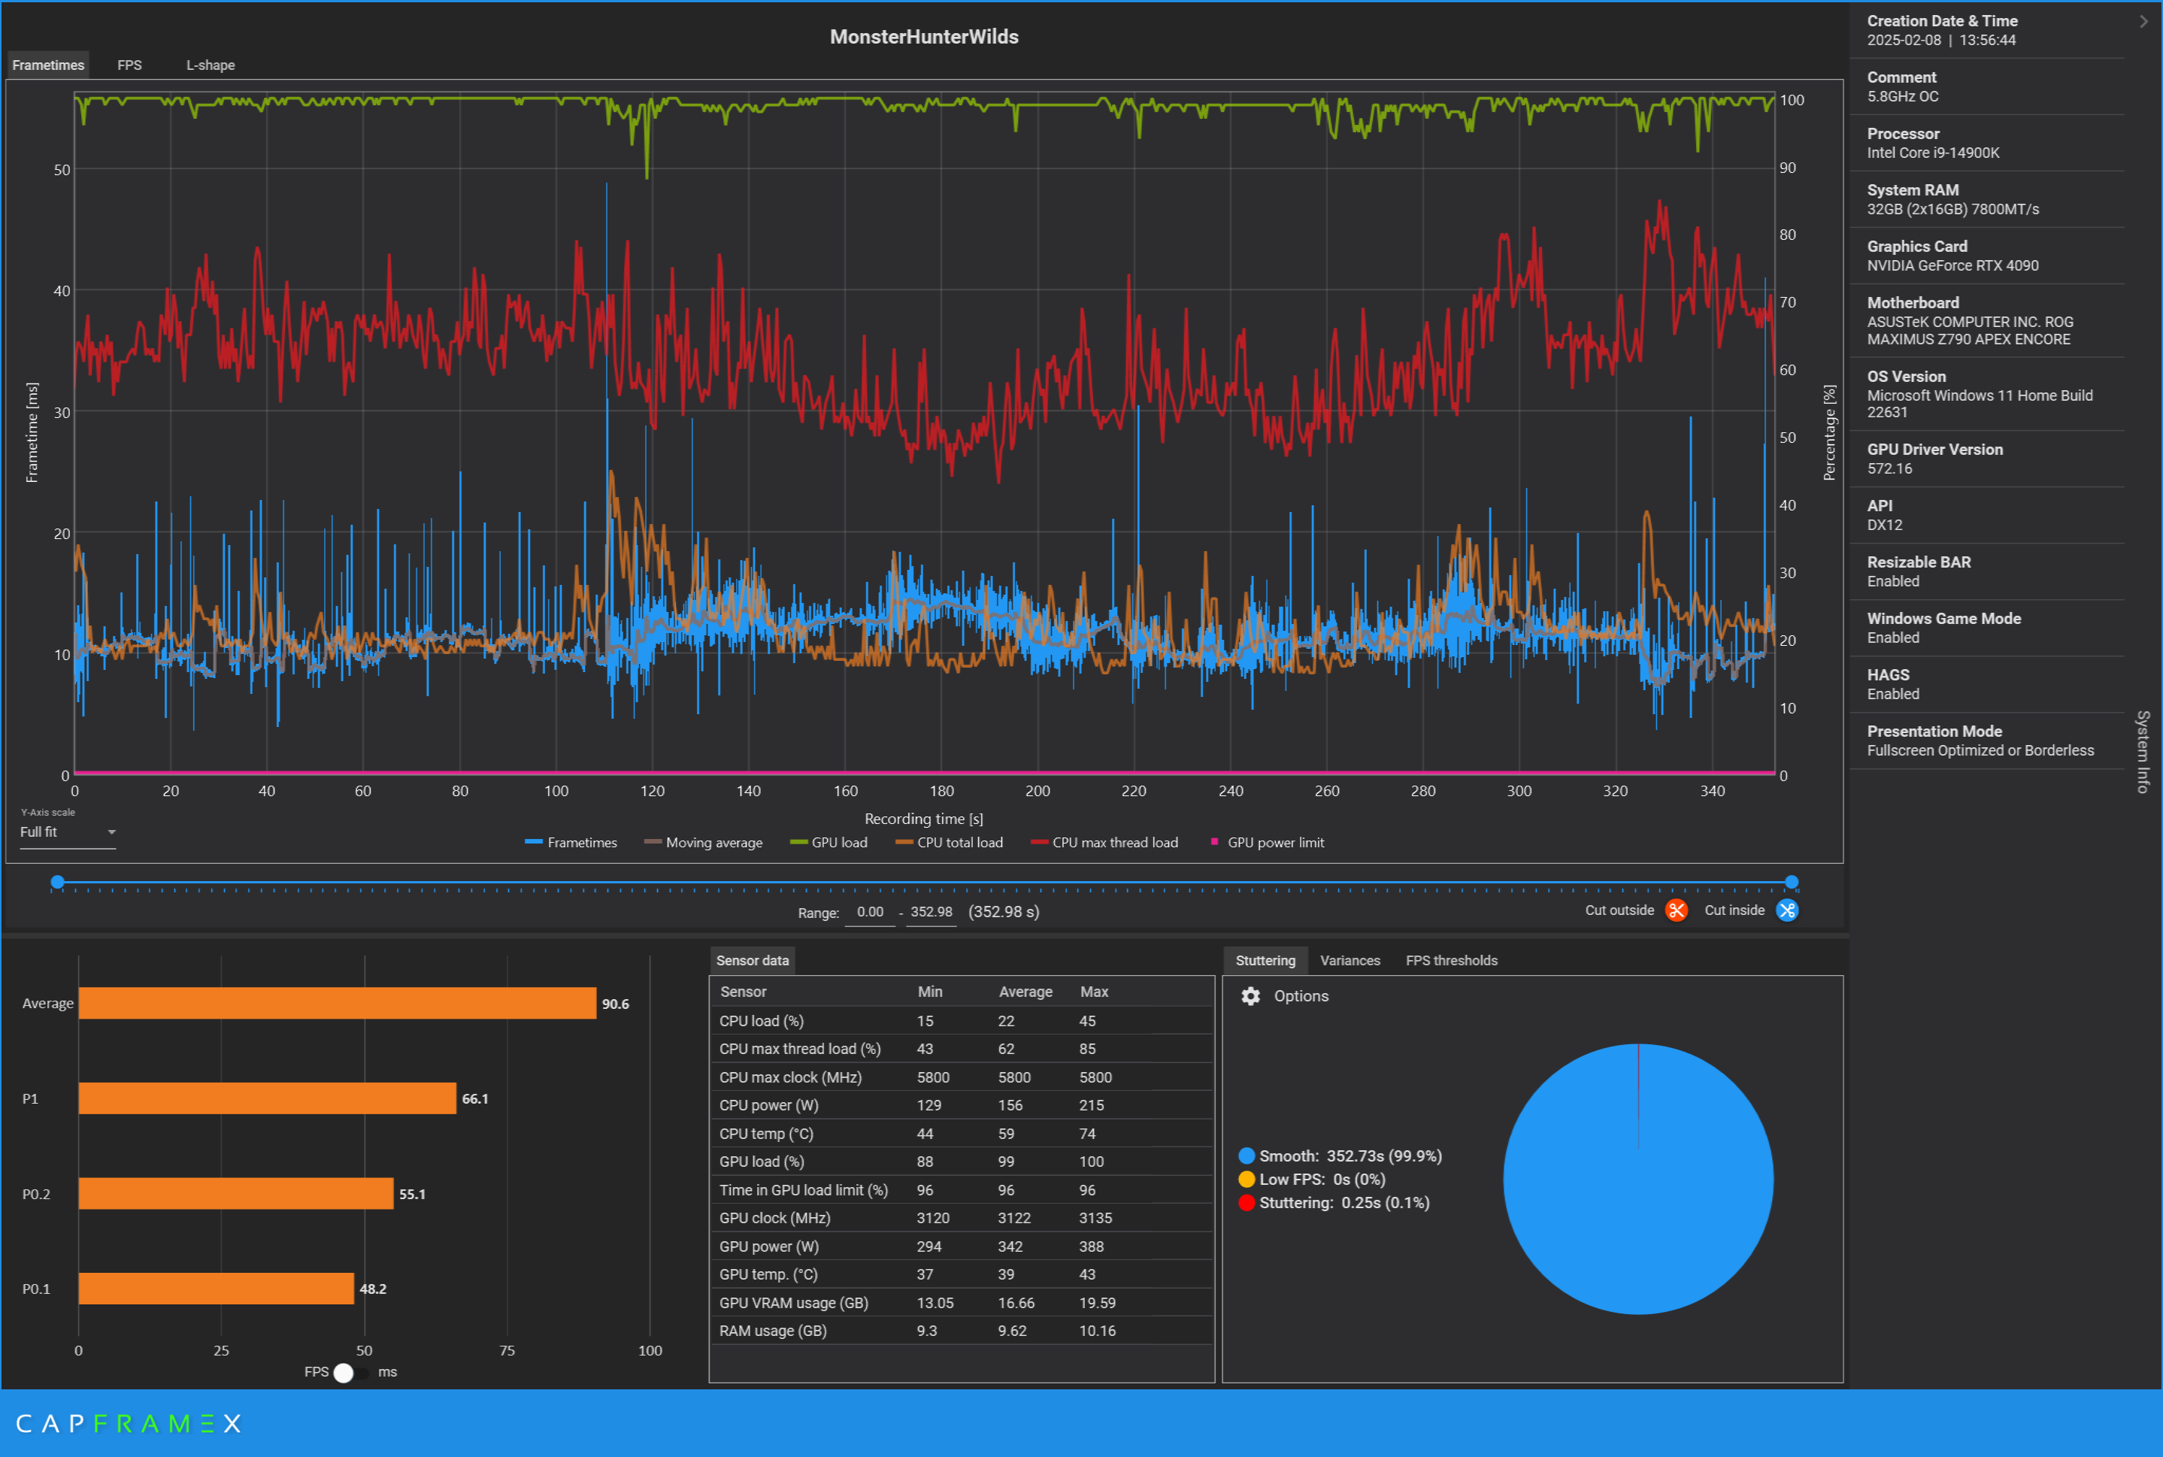Click the CapFrameX logo
Viewport: 2163px width, 1457px height.
tap(129, 1424)
